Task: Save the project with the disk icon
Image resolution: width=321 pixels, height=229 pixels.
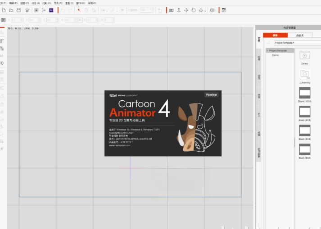Action: point(18,10)
